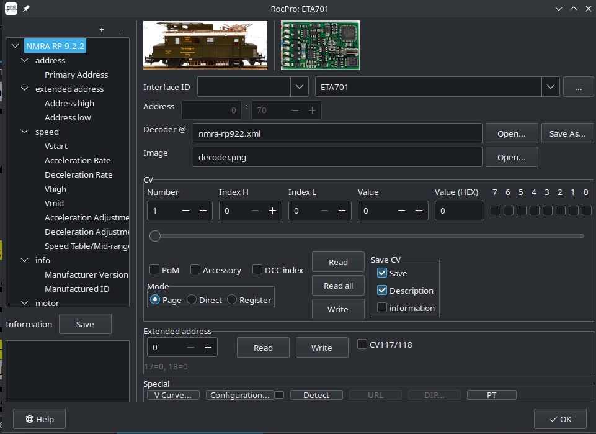The image size is (596, 434).
Task: Click the CV value slider handle
Action: (x=156, y=236)
